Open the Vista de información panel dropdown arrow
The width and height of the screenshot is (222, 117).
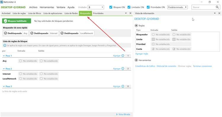tap(215, 13)
